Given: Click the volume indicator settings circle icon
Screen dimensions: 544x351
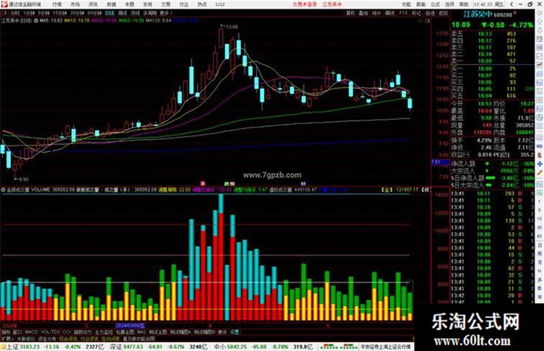Looking at the screenshot, I should pyautogui.click(x=3, y=190).
